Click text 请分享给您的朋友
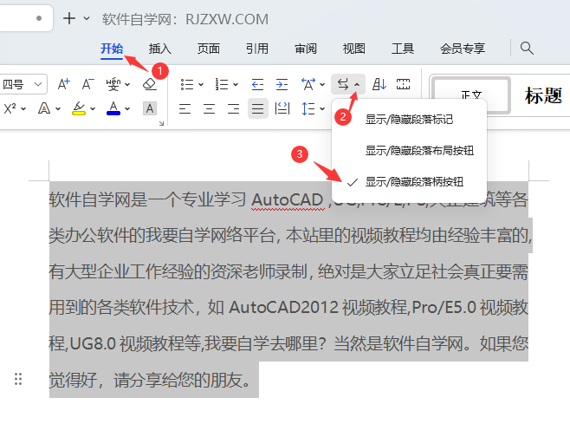The height and width of the screenshot is (437, 570). 178,380
